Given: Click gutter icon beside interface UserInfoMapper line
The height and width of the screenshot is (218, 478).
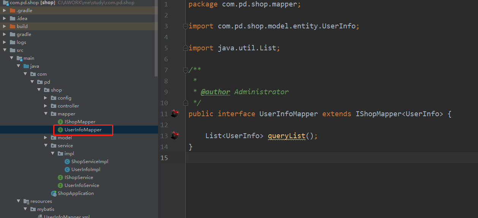Looking at the screenshot, I should coord(174,113).
